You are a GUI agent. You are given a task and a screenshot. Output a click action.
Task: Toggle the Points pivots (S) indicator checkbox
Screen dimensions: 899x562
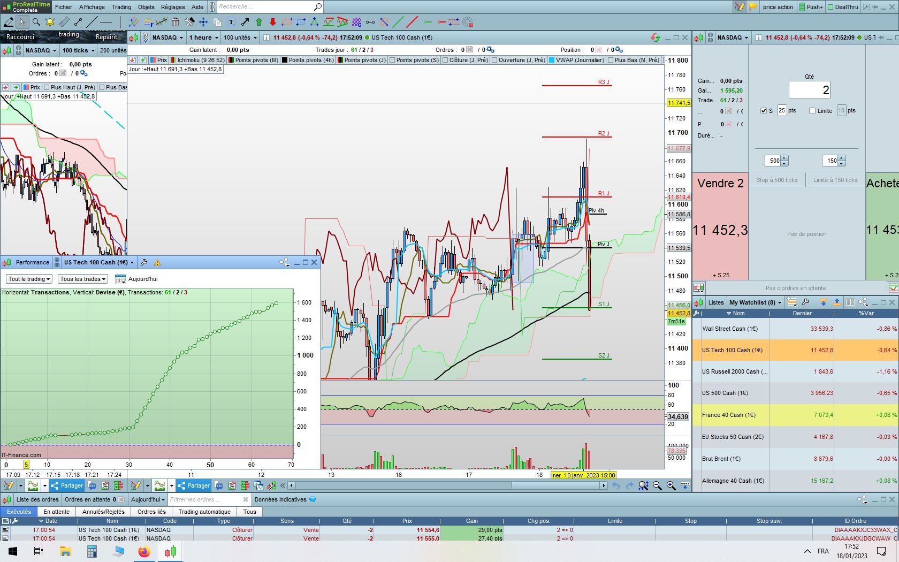tap(393, 60)
